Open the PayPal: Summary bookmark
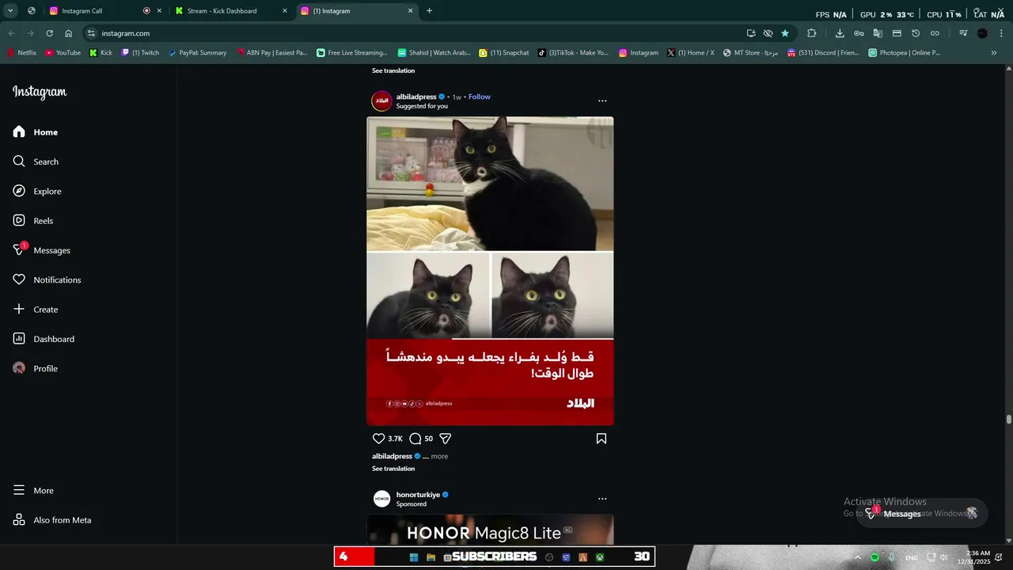The width and height of the screenshot is (1013, 570). [197, 53]
